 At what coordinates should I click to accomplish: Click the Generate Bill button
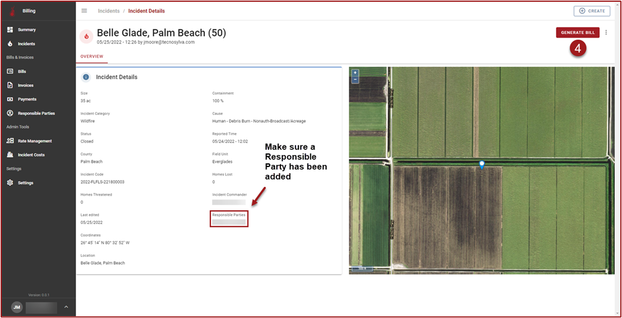click(x=578, y=33)
